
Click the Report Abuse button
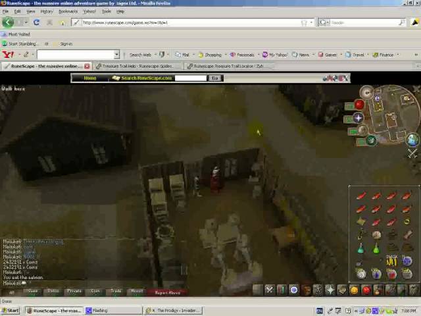pyautogui.click(x=167, y=292)
